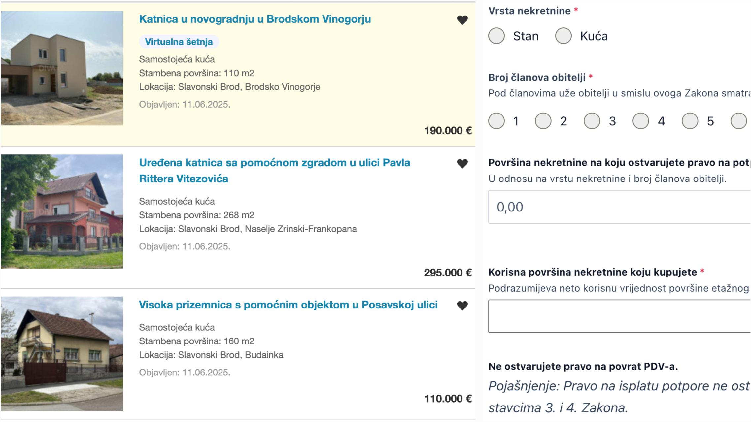Open Uređena katnica sa pomoćnom zgradom link
751x422 pixels.
click(x=275, y=171)
